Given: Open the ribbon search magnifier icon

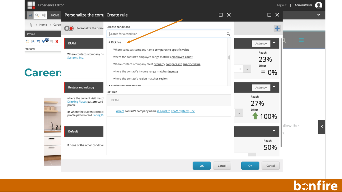Looking at the screenshot, I should 37,15.
